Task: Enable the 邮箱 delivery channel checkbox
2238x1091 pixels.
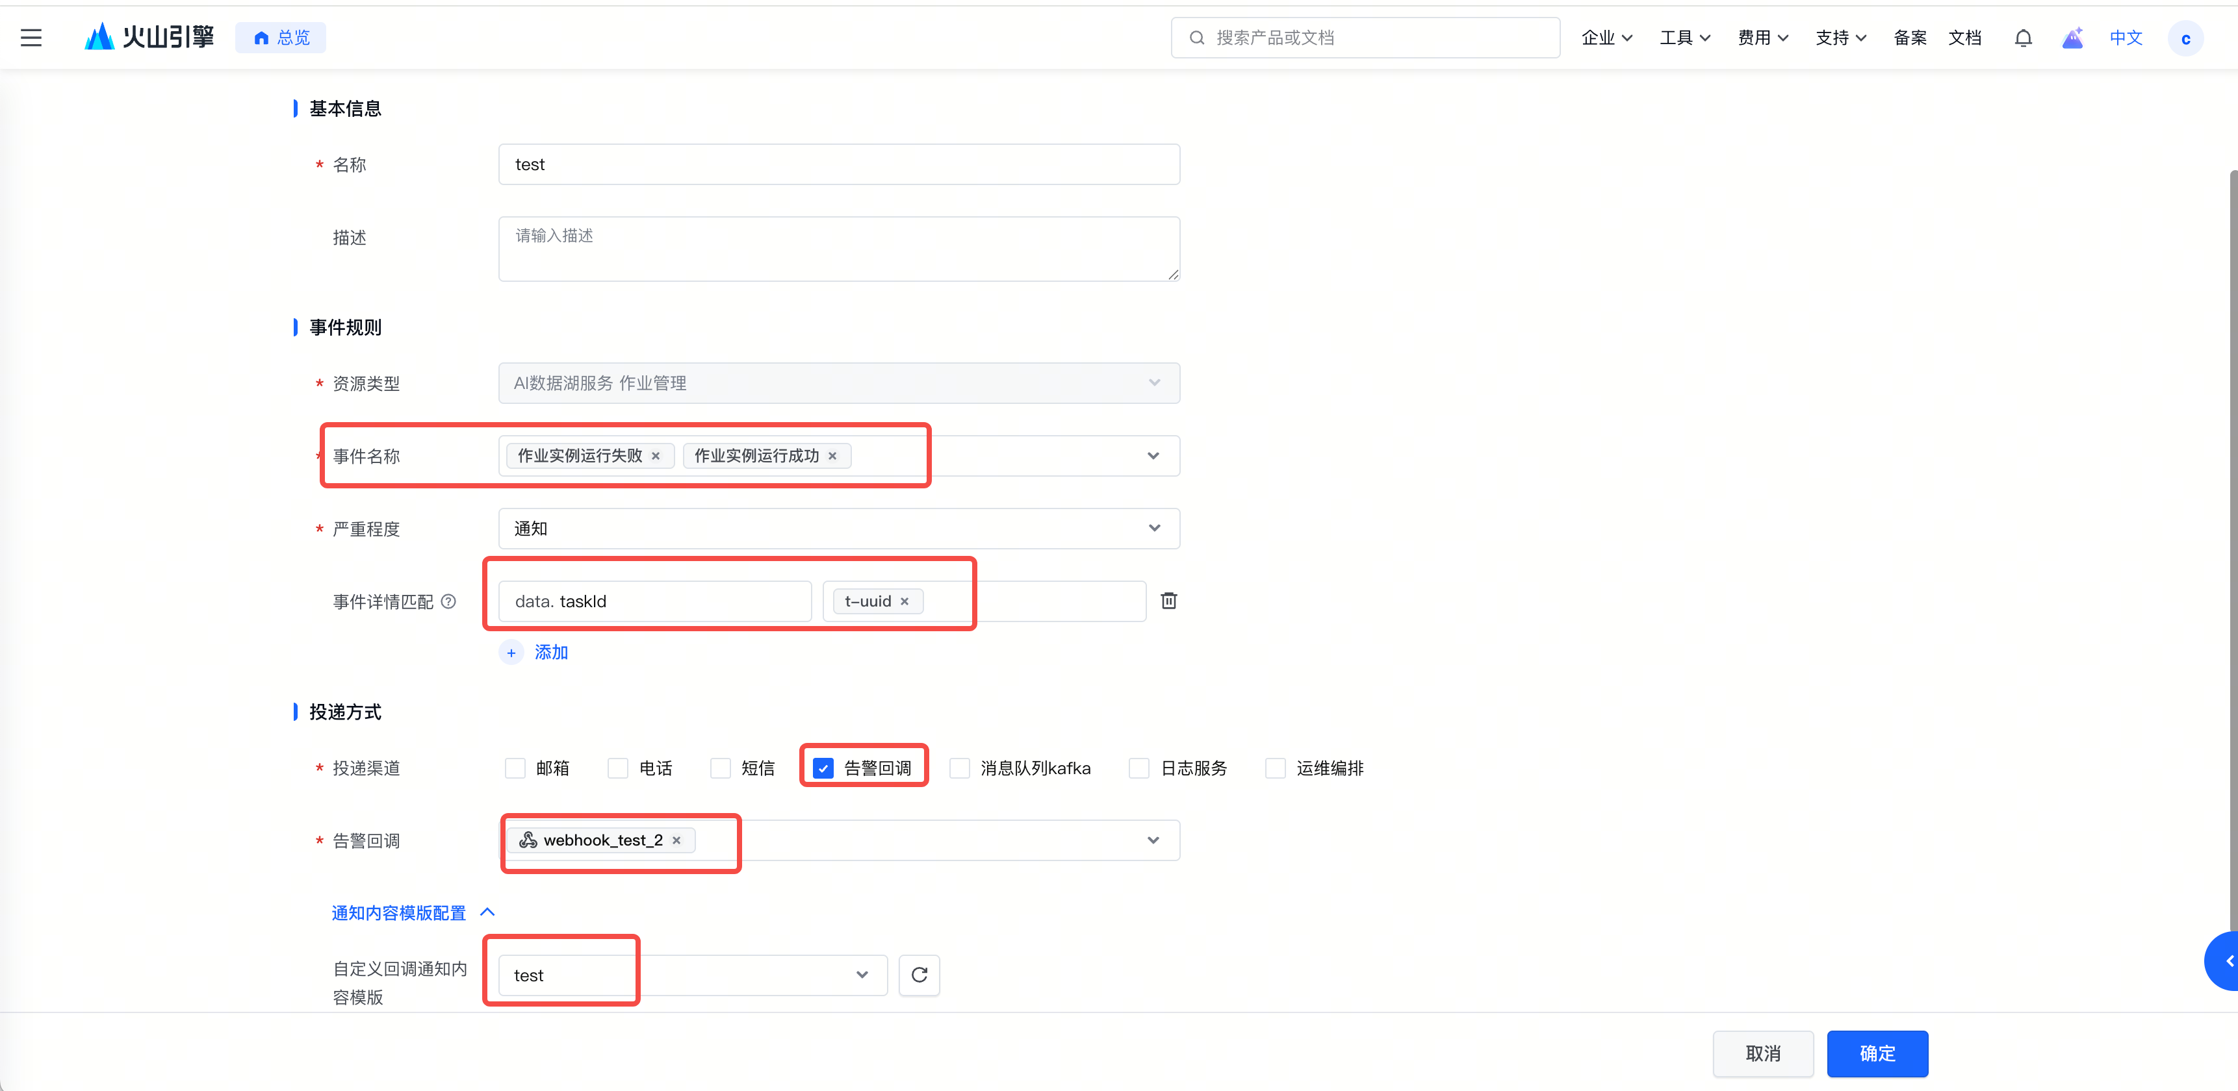Action: [x=515, y=768]
